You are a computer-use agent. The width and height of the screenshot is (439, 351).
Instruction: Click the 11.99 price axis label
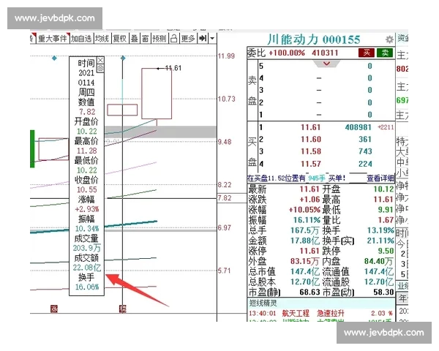tap(226, 56)
